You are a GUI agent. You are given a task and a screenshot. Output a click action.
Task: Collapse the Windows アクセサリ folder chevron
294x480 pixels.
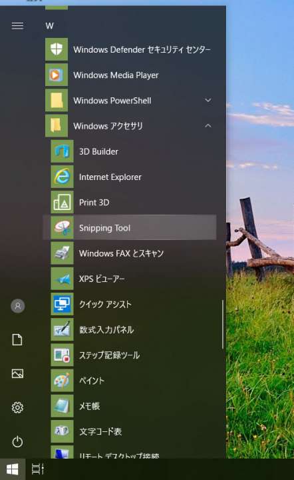[x=208, y=125]
